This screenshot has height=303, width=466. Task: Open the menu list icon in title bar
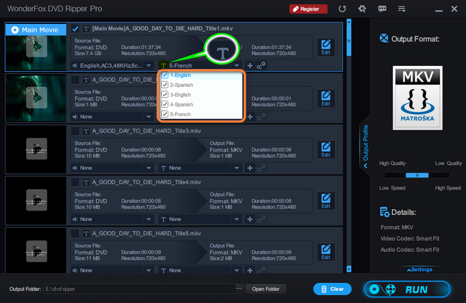(x=402, y=9)
